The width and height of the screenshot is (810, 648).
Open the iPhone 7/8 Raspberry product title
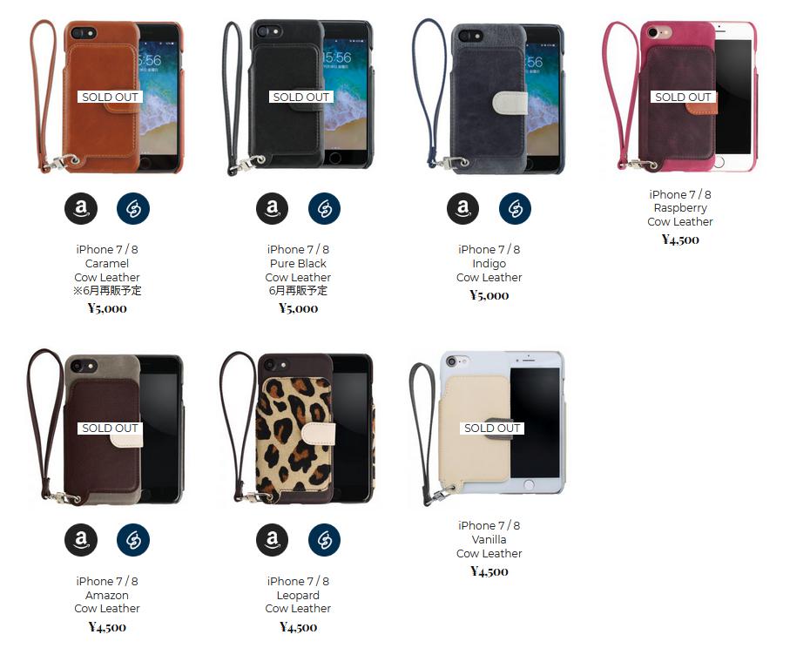pos(680,208)
